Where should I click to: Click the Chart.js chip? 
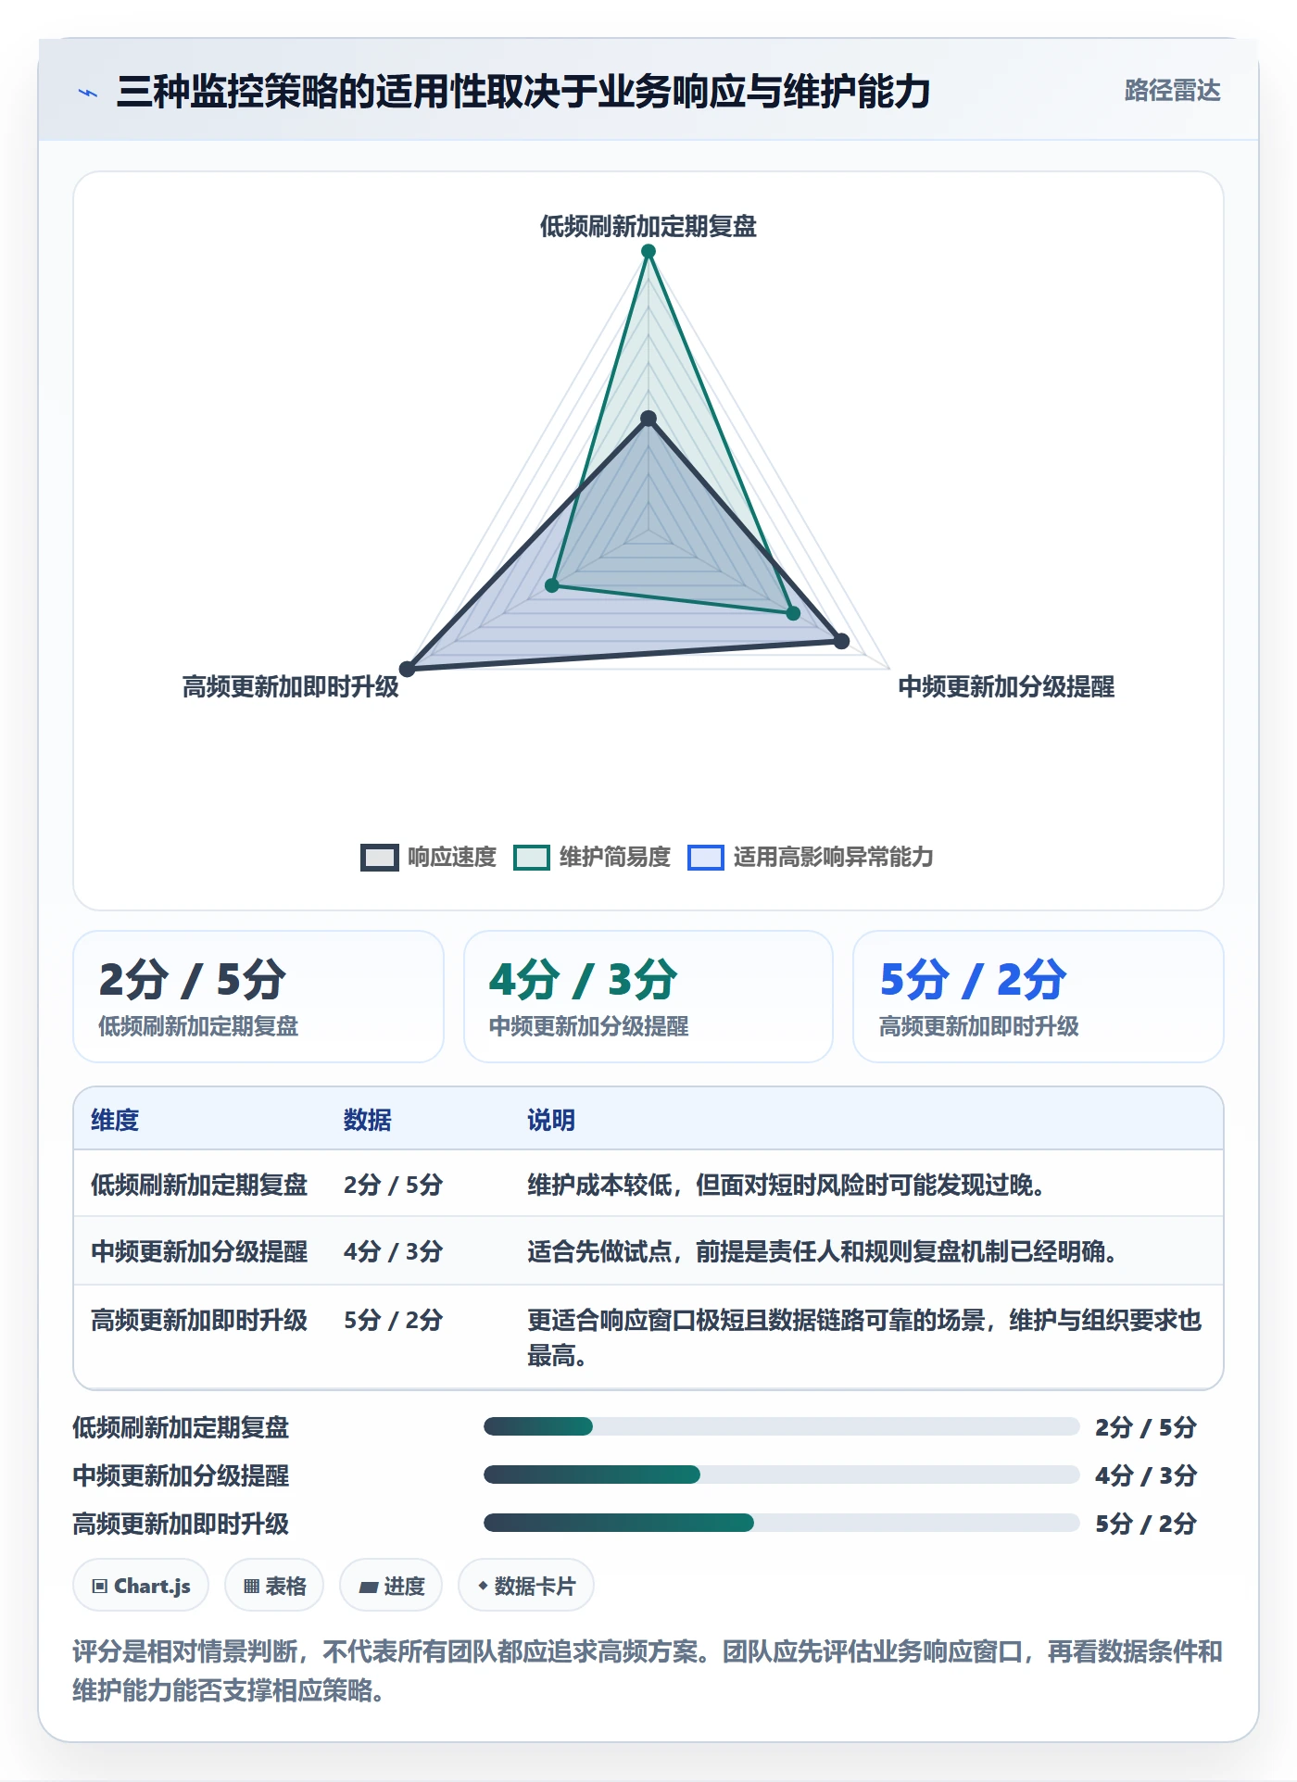[x=141, y=1586]
